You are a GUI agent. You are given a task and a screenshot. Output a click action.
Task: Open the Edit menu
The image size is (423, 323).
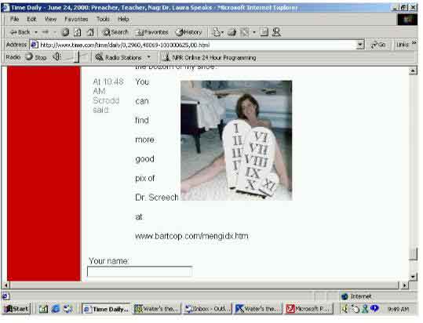point(31,19)
